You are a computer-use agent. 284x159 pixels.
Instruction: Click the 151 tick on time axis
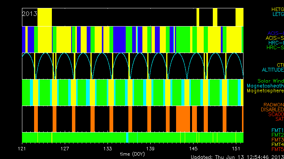click(236, 148)
